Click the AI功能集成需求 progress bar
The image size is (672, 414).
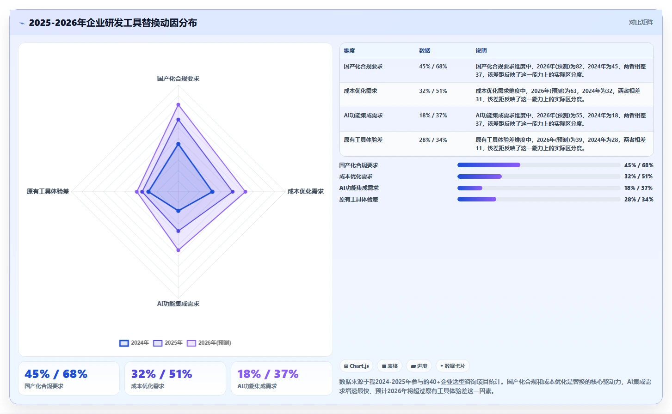(x=539, y=188)
